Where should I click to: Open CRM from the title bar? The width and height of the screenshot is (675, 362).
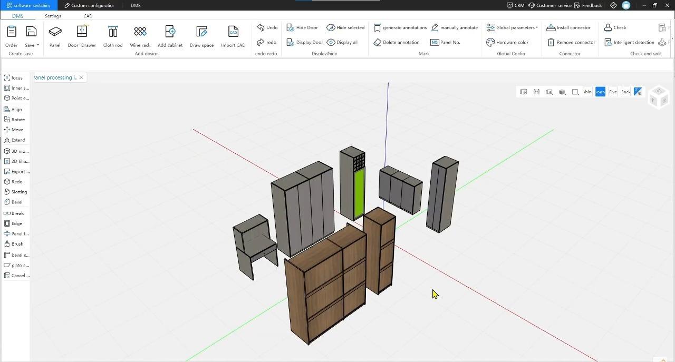[515, 5]
